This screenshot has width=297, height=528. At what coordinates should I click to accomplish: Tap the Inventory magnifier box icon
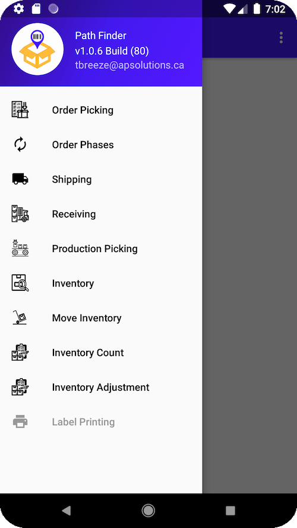point(20,283)
